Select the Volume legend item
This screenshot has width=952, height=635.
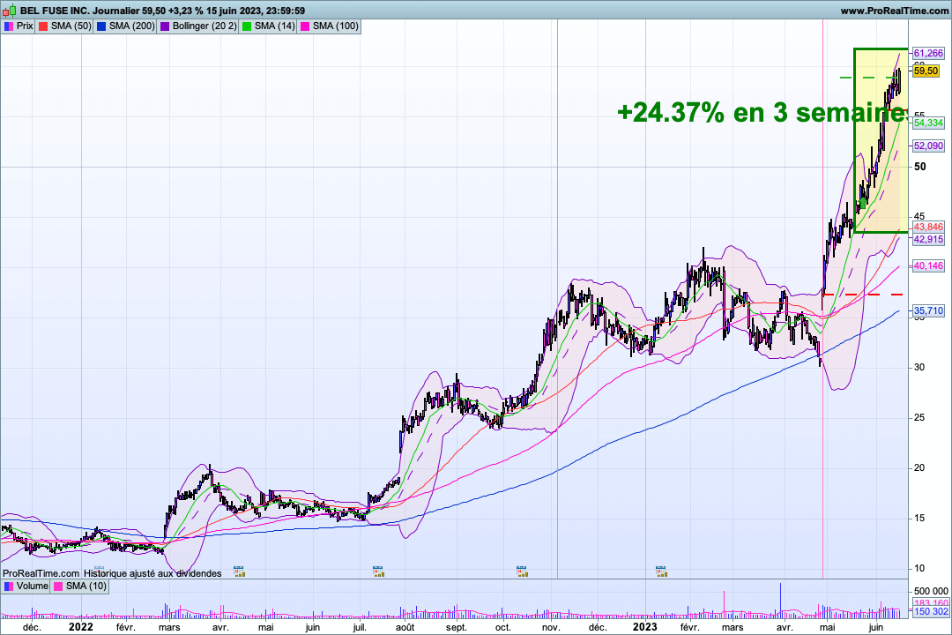pyautogui.click(x=26, y=586)
